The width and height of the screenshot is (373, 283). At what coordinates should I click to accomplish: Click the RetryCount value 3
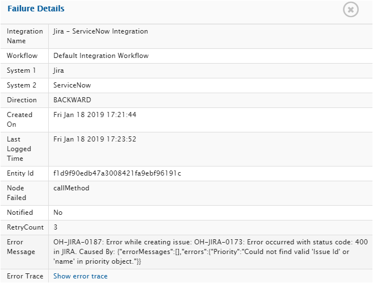[55, 227]
